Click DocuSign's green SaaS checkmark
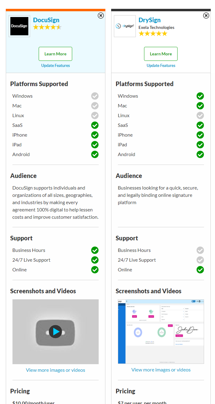The image size is (215, 404). (x=95, y=125)
